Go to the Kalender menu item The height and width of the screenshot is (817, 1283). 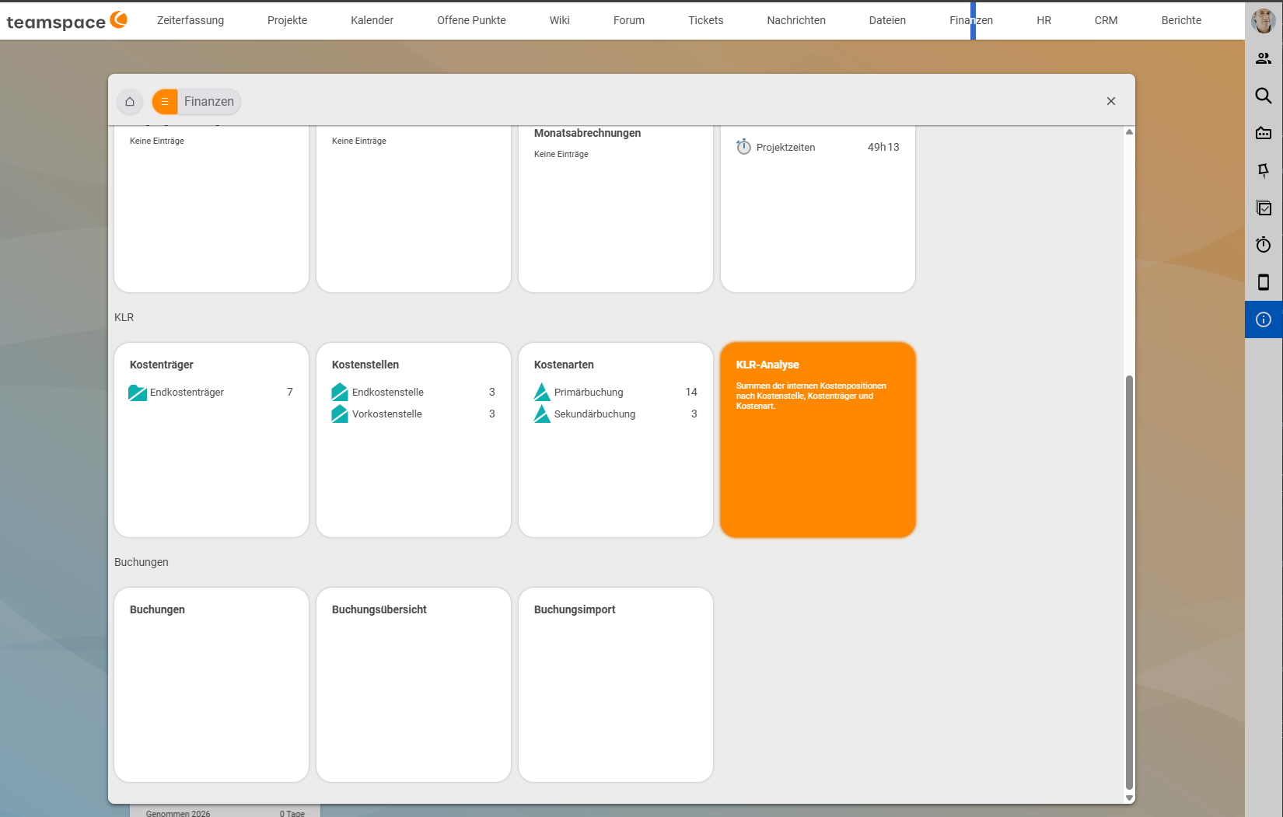pyautogui.click(x=372, y=20)
